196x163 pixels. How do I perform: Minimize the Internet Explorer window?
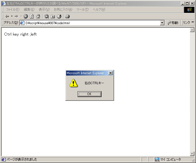tap(183, 4)
